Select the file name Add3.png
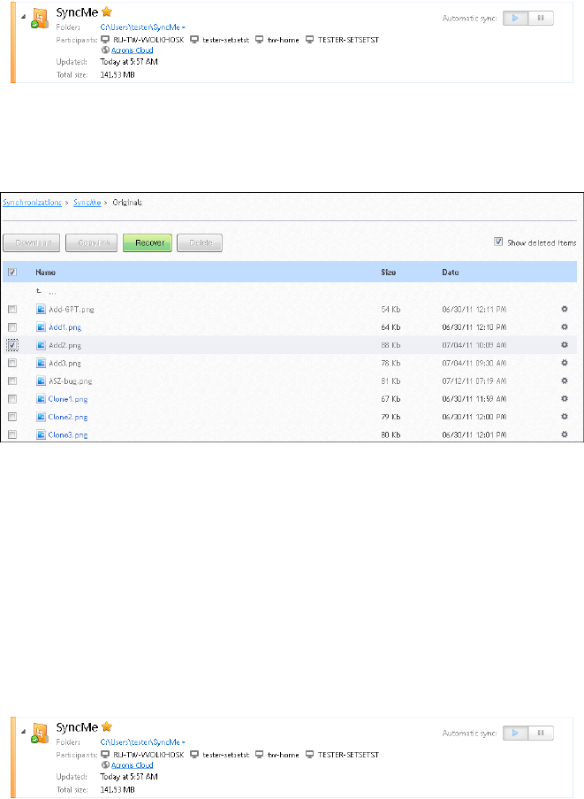The image size is (584, 799). (64, 364)
